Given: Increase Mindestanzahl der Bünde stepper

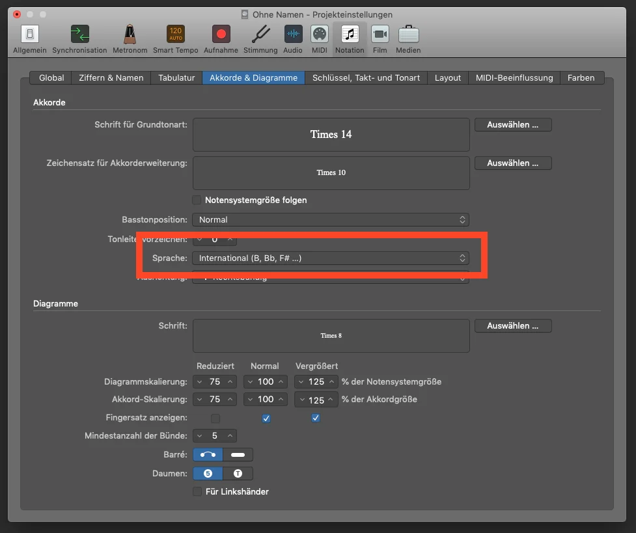Looking at the screenshot, I should [x=230, y=435].
